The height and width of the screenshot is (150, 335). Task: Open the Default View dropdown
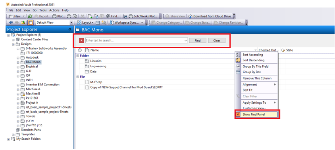point(71,23)
